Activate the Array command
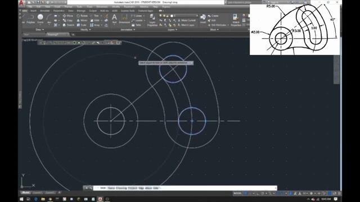The image size is (360, 202). click(x=95, y=25)
